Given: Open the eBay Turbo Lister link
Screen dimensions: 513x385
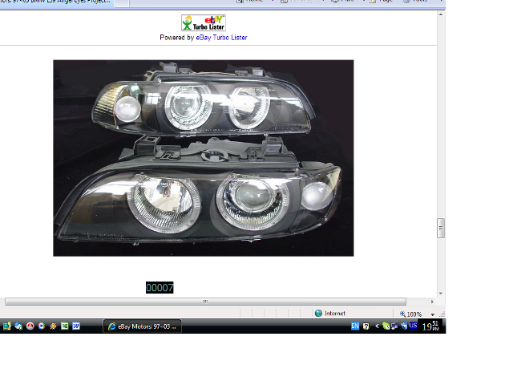Looking at the screenshot, I should click(x=221, y=38).
